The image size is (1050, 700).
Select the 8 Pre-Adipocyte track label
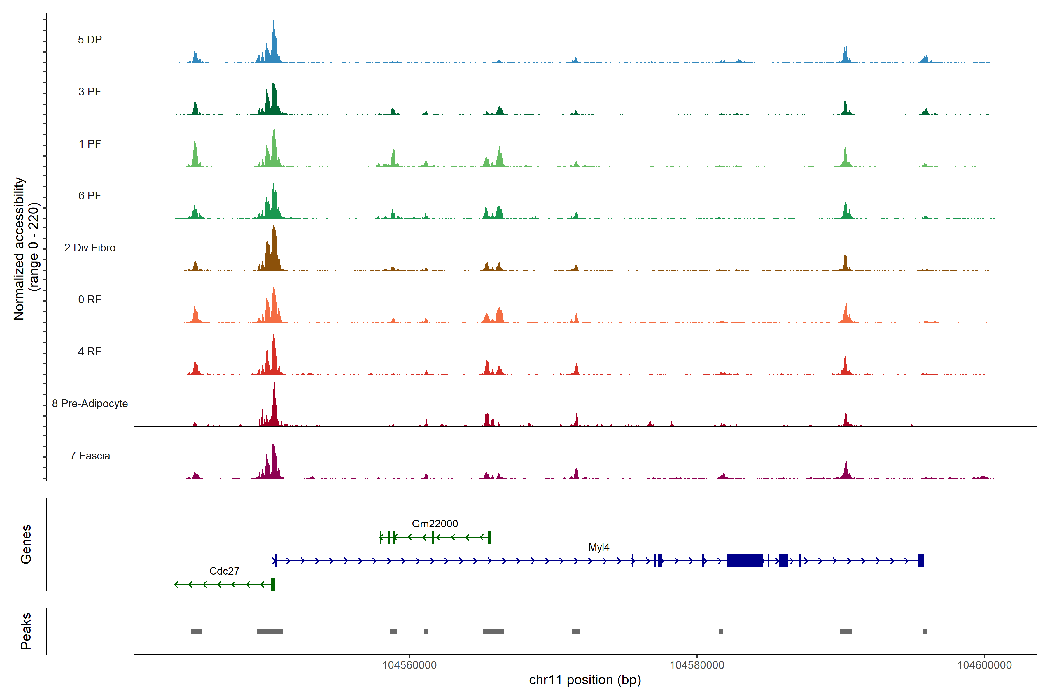90,403
